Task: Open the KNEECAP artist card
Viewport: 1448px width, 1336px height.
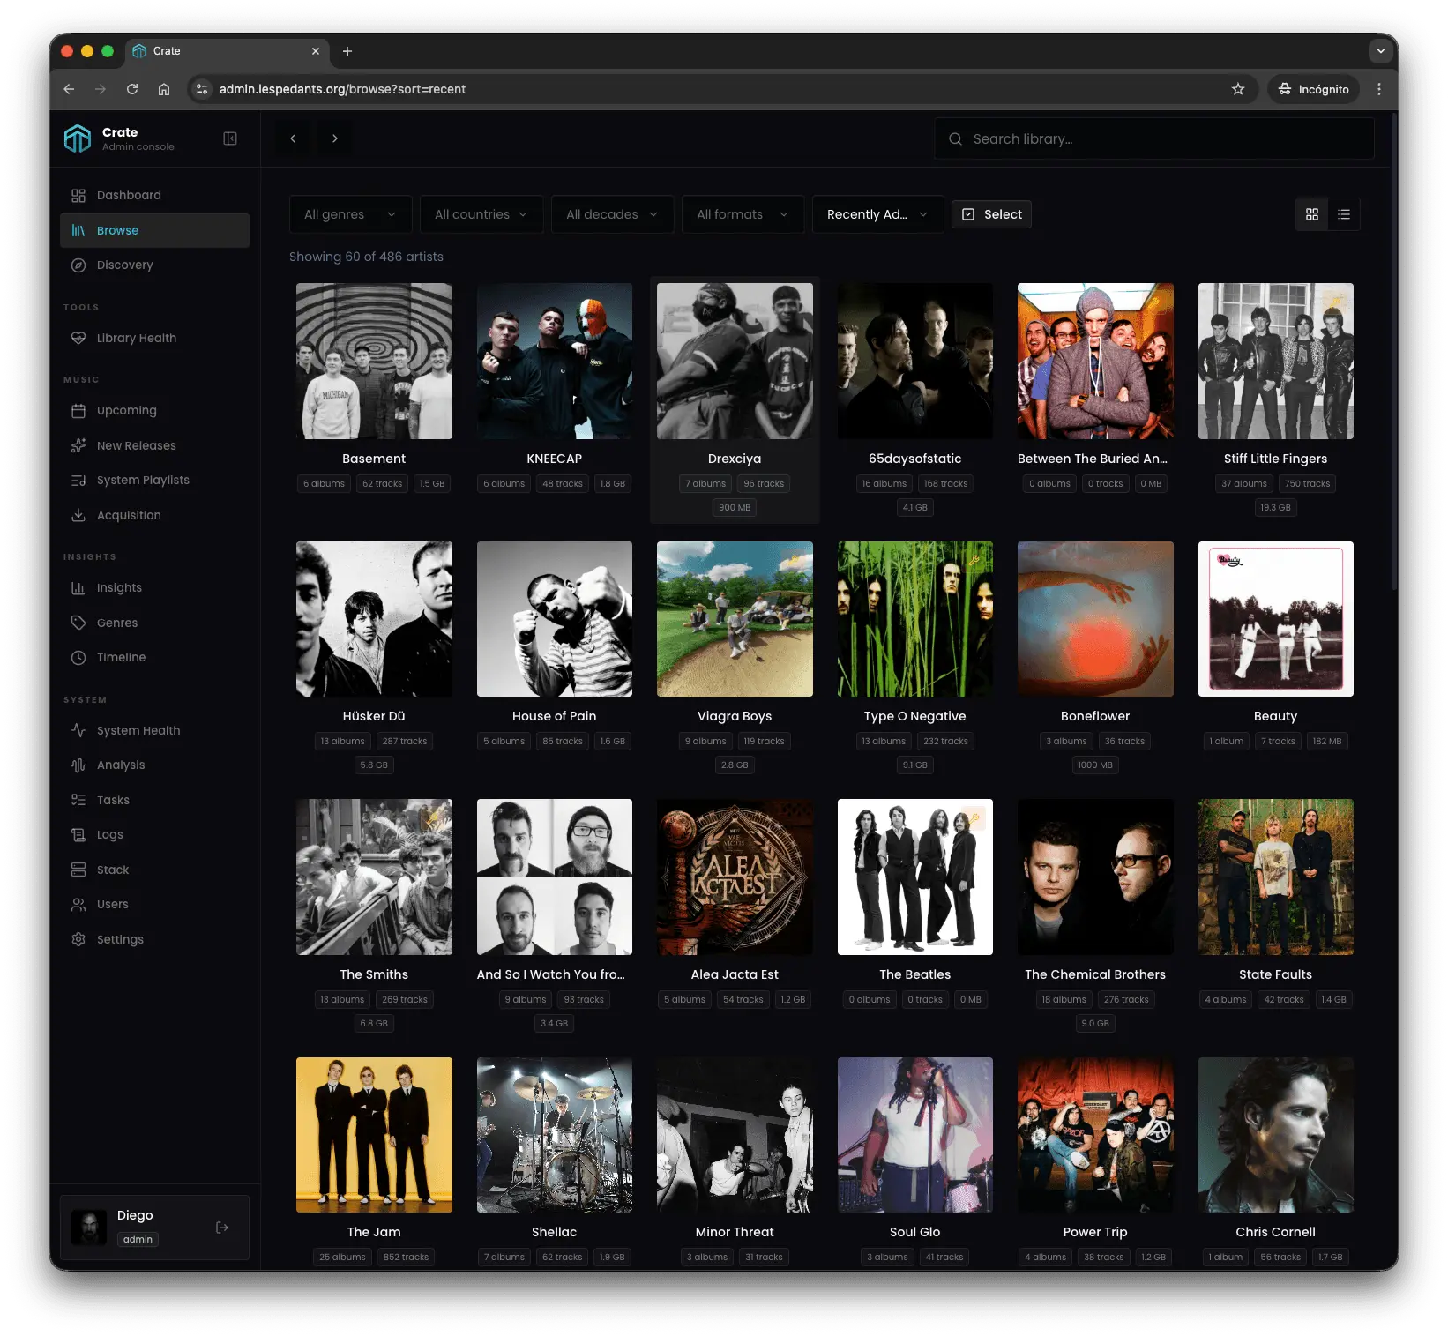Action: [x=554, y=388]
